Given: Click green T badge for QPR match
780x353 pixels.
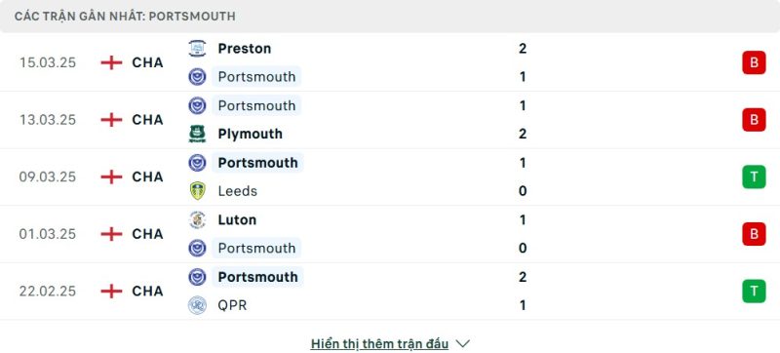Looking at the screenshot, I should coord(754,291).
